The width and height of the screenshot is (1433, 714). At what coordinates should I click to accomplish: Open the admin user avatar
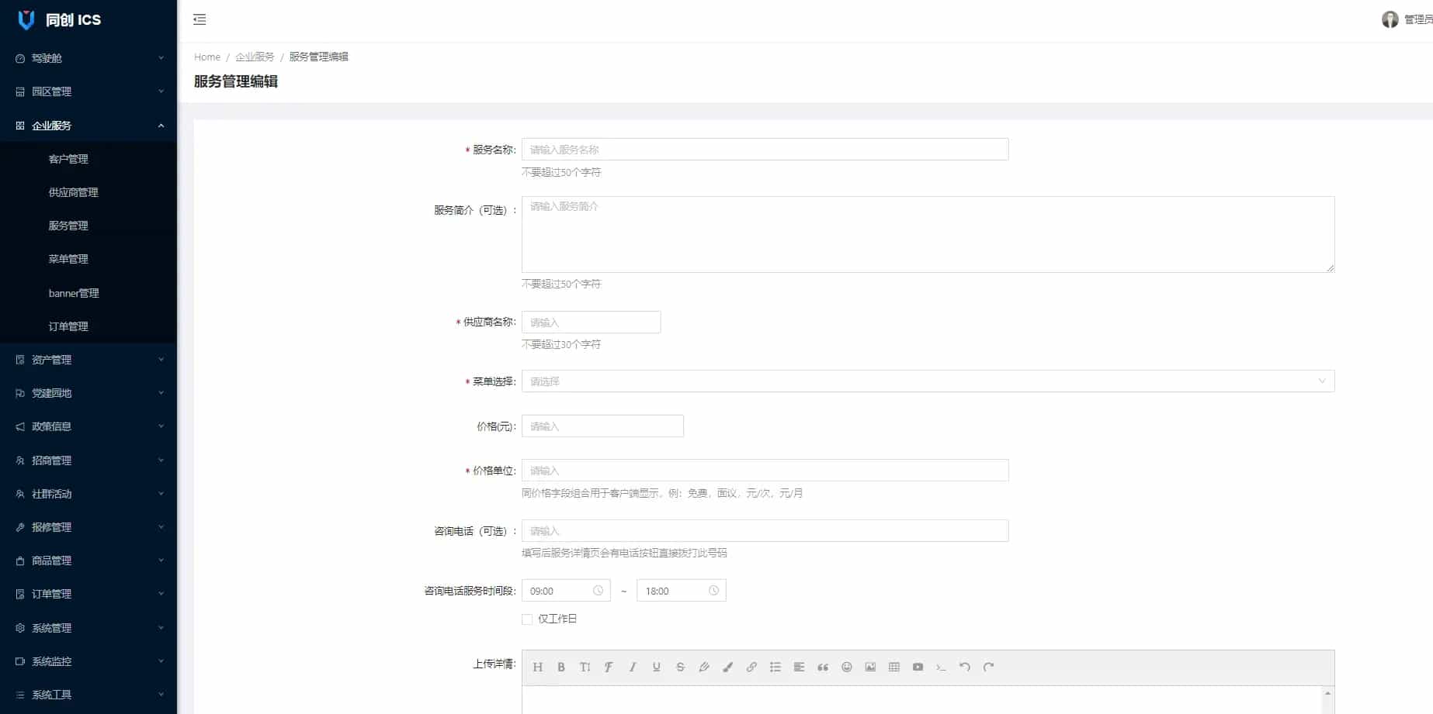pos(1390,19)
